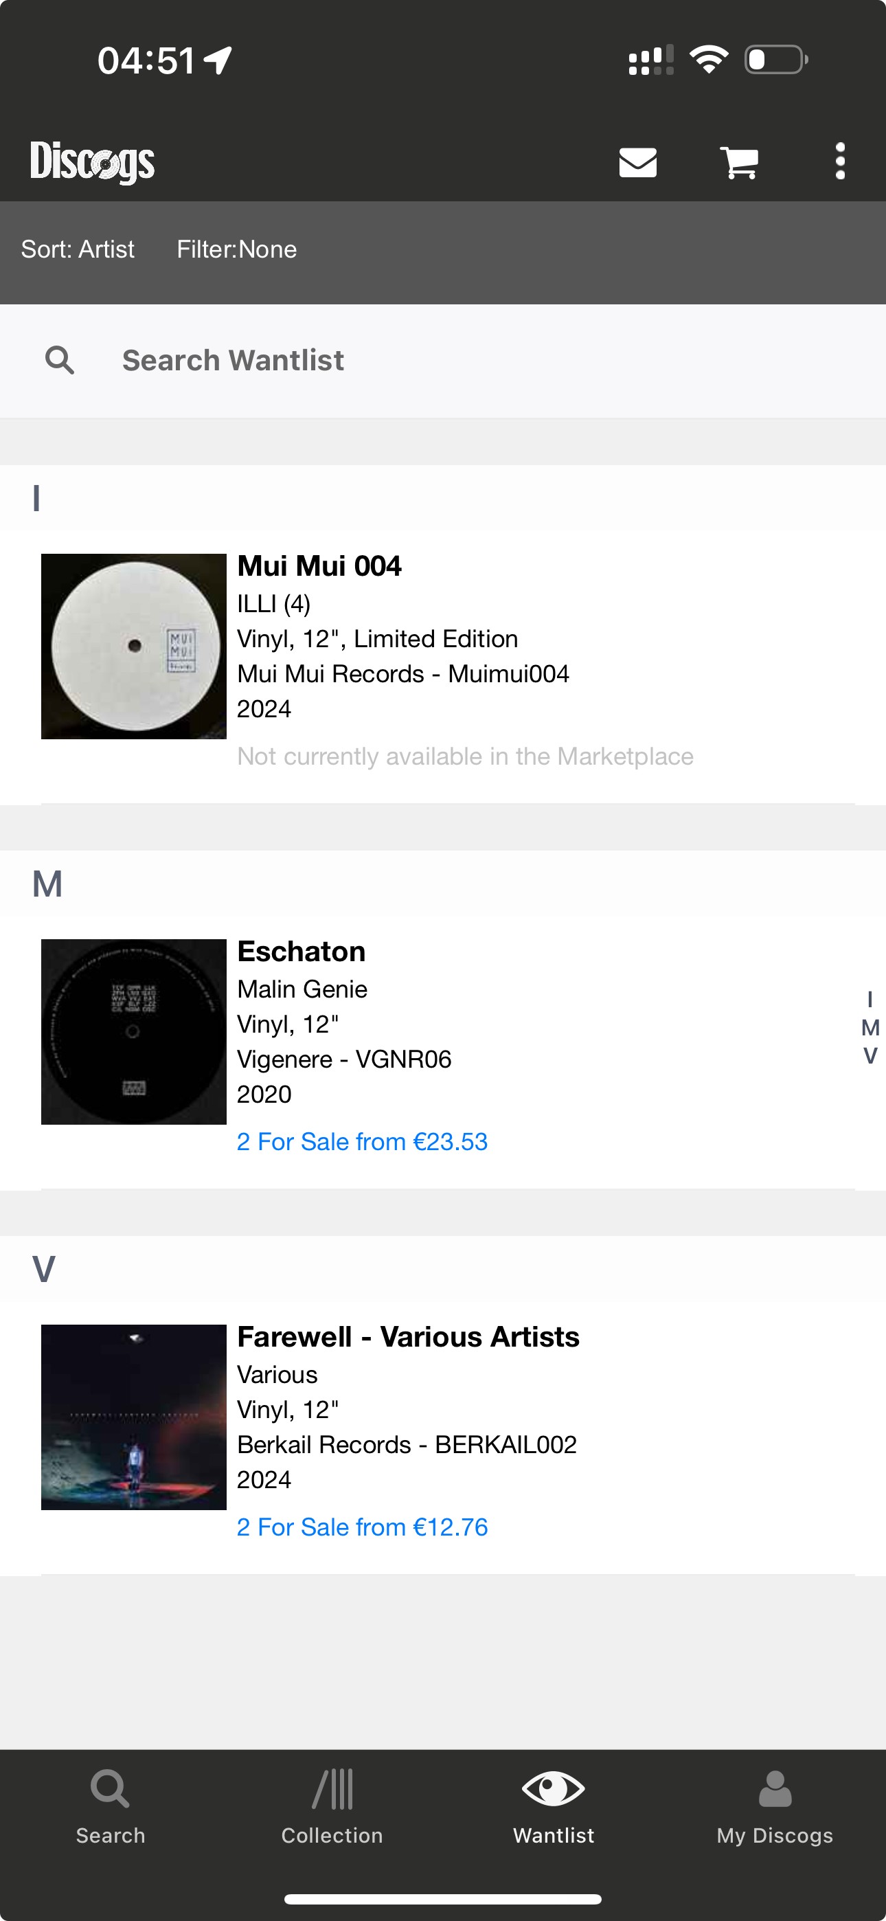886x1921 pixels.
Task: Tap the Mui Mui 004 cover thumbnail
Action: 133,647
